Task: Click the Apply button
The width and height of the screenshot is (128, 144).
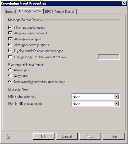Action: tap(90, 136)
